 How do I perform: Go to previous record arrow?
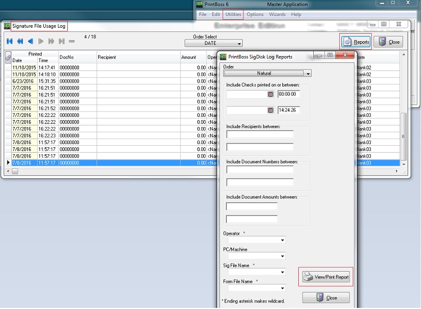point(30,41)
